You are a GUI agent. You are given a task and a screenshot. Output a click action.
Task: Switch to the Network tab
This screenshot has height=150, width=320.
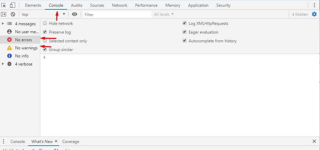pyautogui.click(x=120, y=5)
